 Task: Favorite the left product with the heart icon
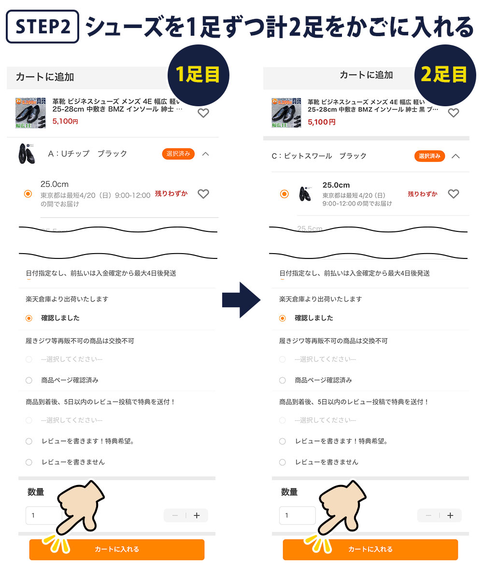point(203,113)
